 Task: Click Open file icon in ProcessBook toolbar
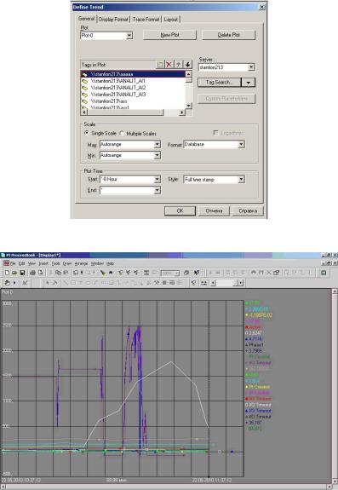[x=14, y=273]
